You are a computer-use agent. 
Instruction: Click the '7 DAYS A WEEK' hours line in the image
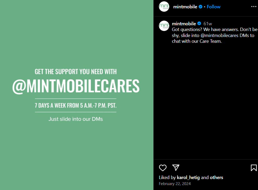tap(76, 105)
